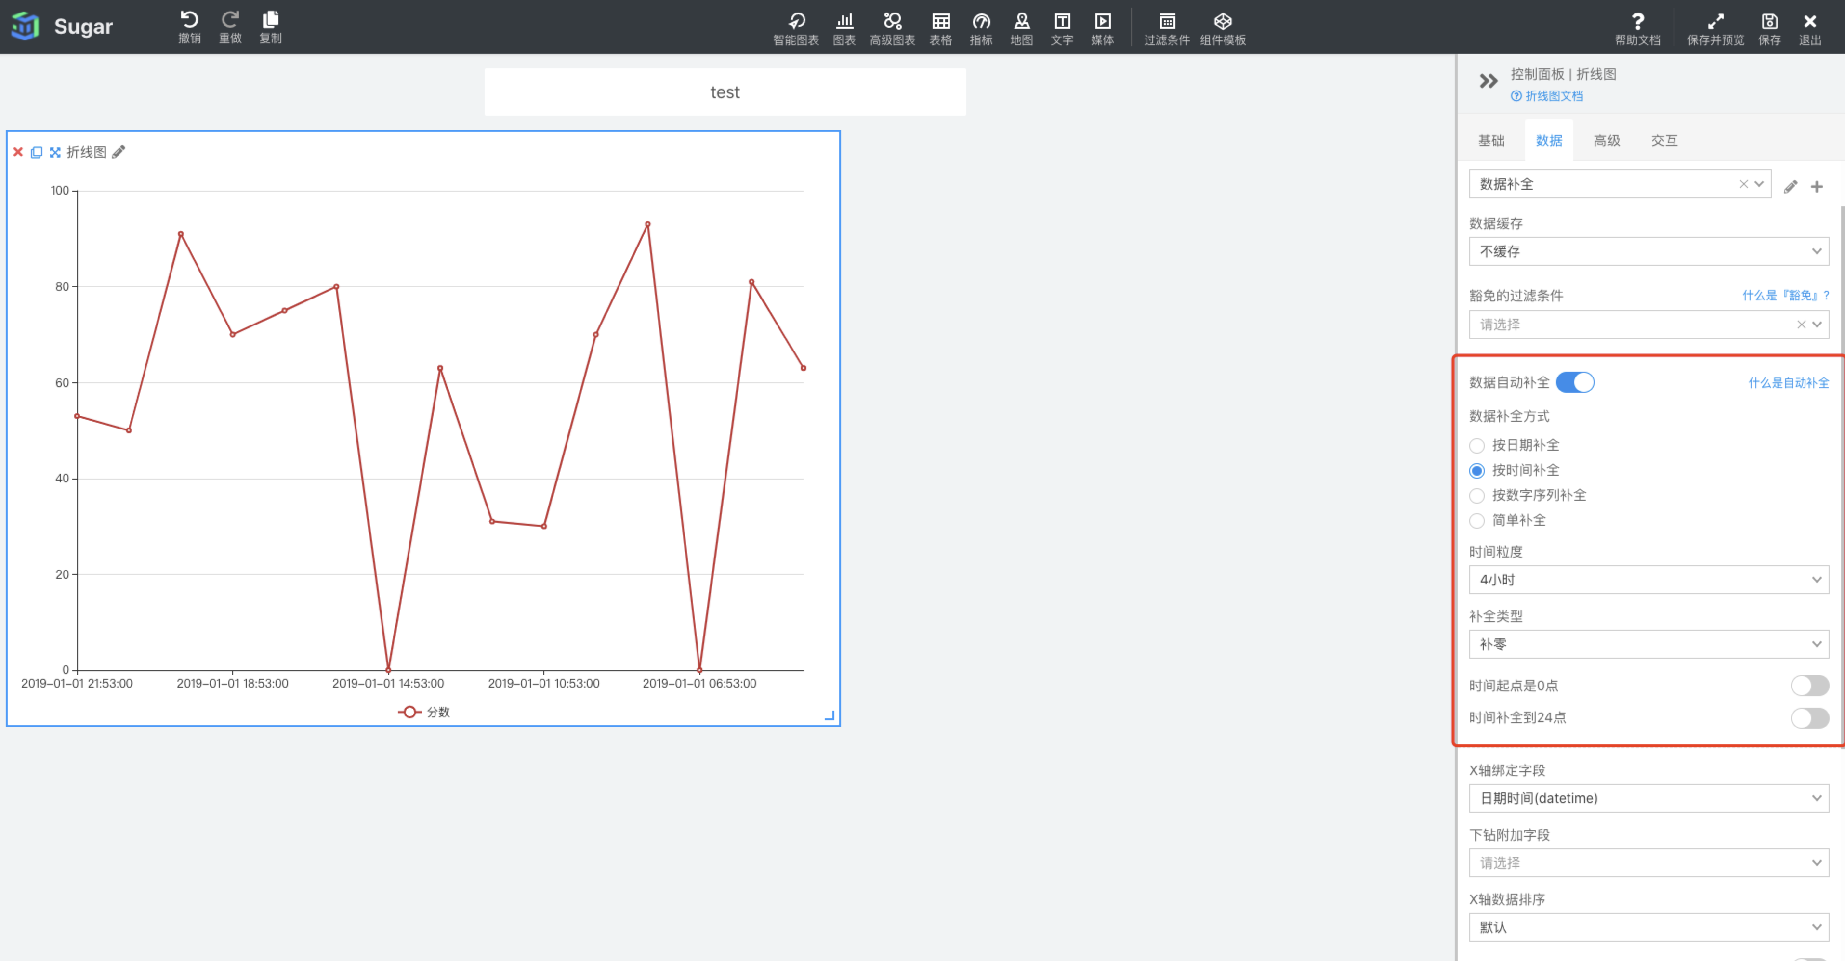Open 什么是自动补全 help link
The width and height of the screenshot is (1845, 961).
1789,382
